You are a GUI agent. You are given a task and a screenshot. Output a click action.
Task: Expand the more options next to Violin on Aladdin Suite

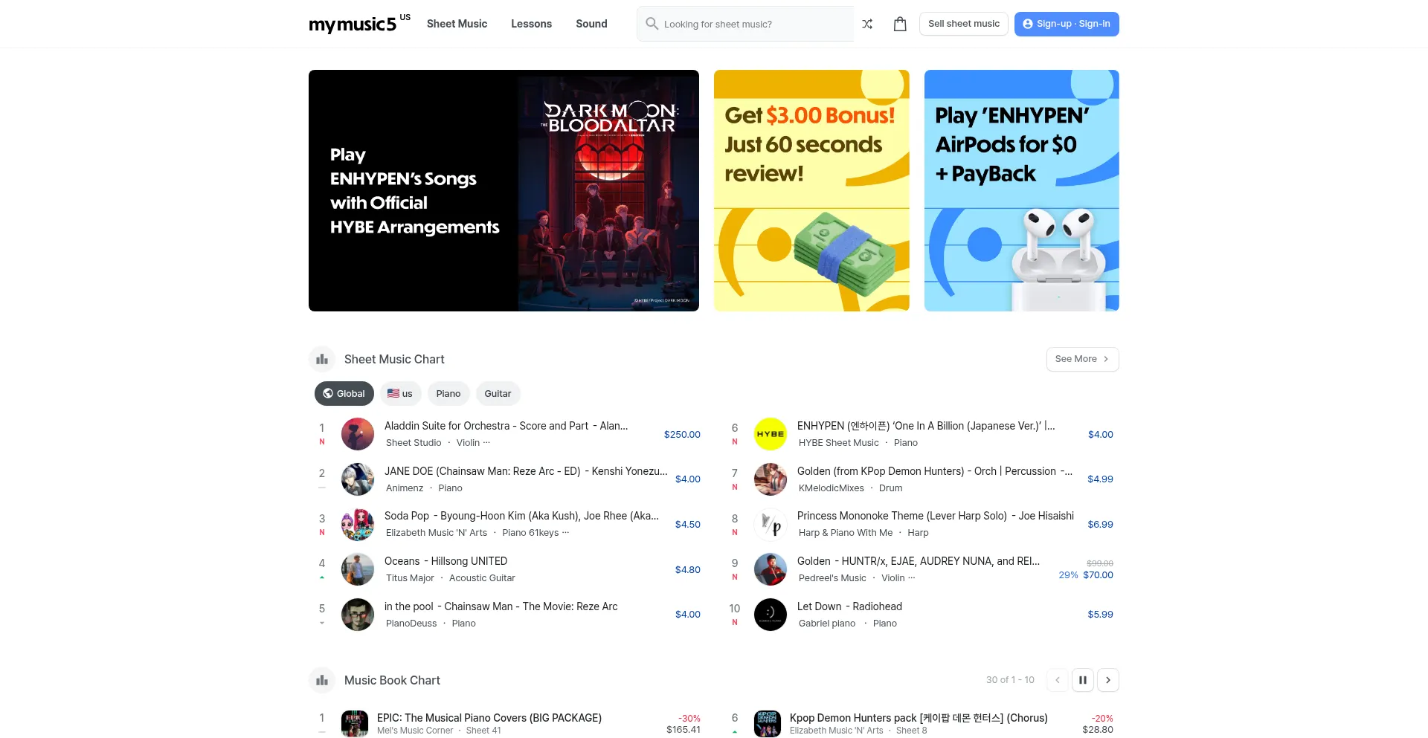(488, 443)
